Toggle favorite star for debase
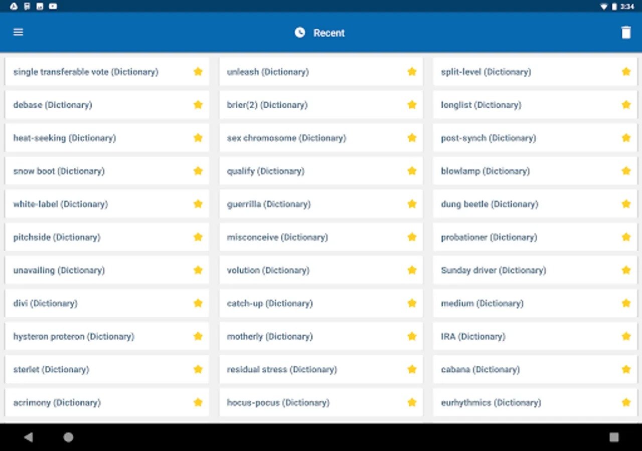The image size is (642, 451). pos(198,105)
